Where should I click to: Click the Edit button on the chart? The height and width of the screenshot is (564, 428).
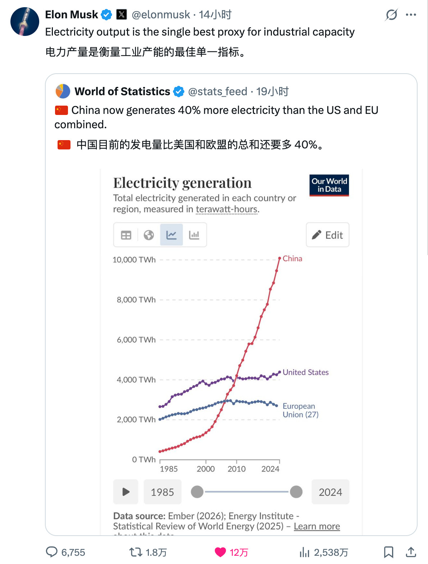[327, 235]
